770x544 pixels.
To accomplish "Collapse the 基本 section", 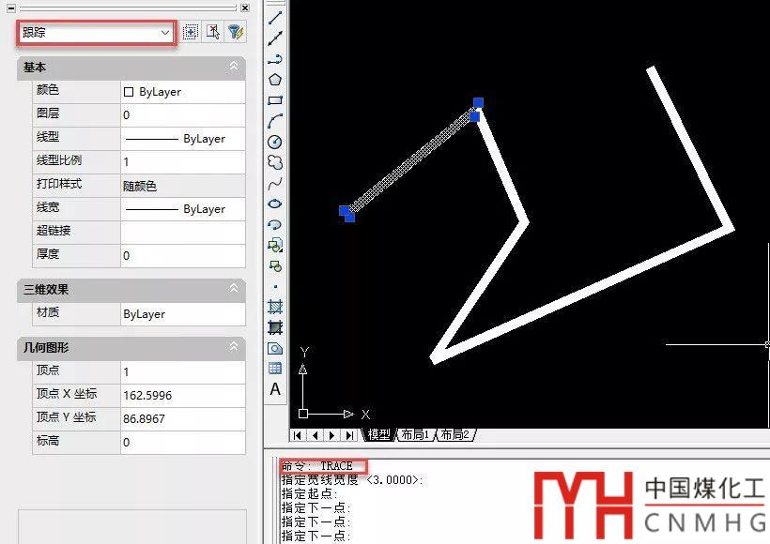I will point(234,67).
